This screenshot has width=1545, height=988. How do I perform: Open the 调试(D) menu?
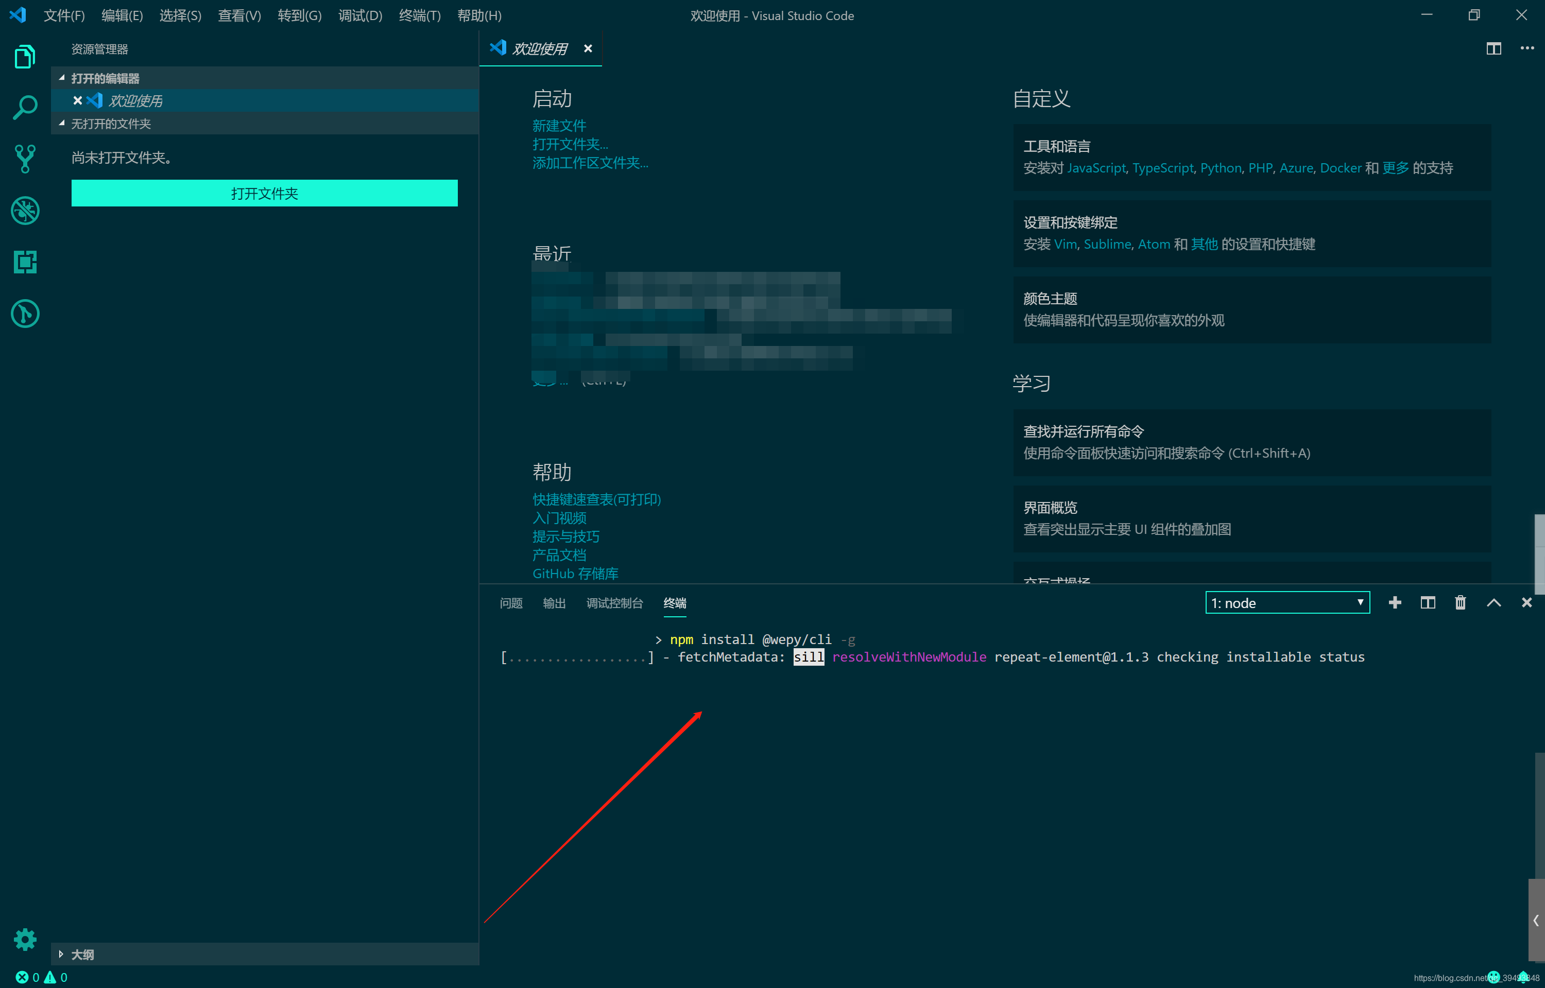[x=360, y=15]
